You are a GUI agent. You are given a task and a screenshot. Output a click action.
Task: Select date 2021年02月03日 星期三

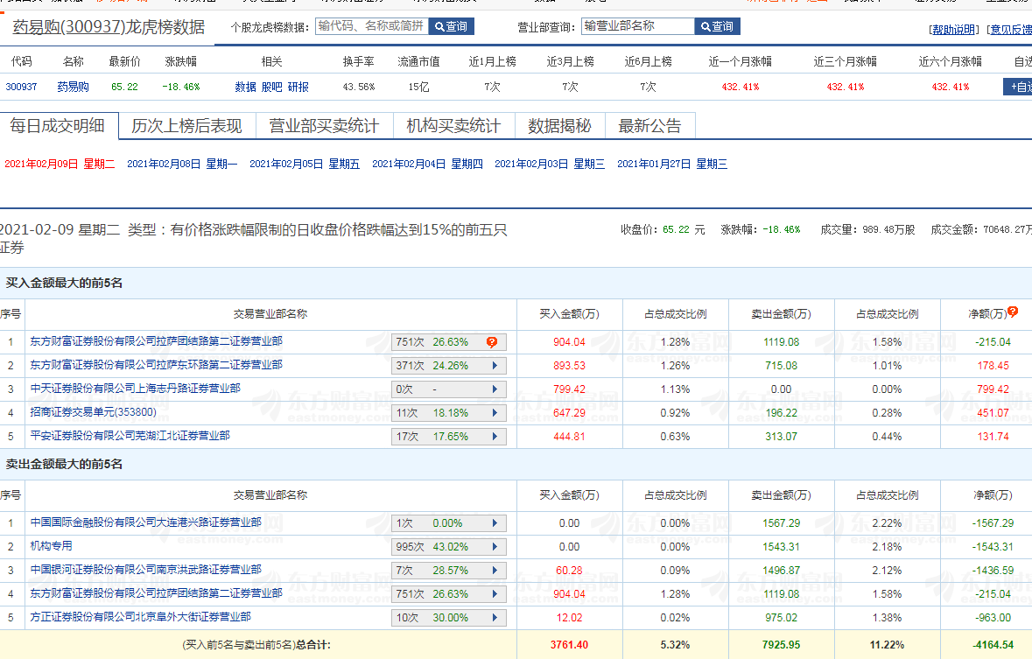tap(551, 164)
